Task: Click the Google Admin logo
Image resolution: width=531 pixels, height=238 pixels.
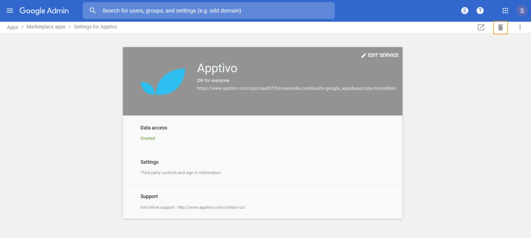Action: (x=44, y=11)
